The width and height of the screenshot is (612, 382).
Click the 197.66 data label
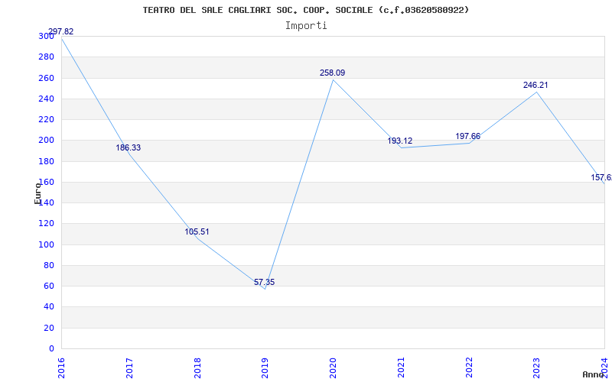point(467,137)
